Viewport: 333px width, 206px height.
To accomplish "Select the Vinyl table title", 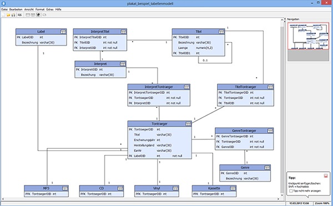I will point(157,188).
